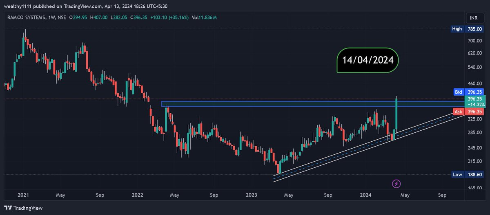Click the NSE exchange label
490x215 pixels.
point(62,18)
